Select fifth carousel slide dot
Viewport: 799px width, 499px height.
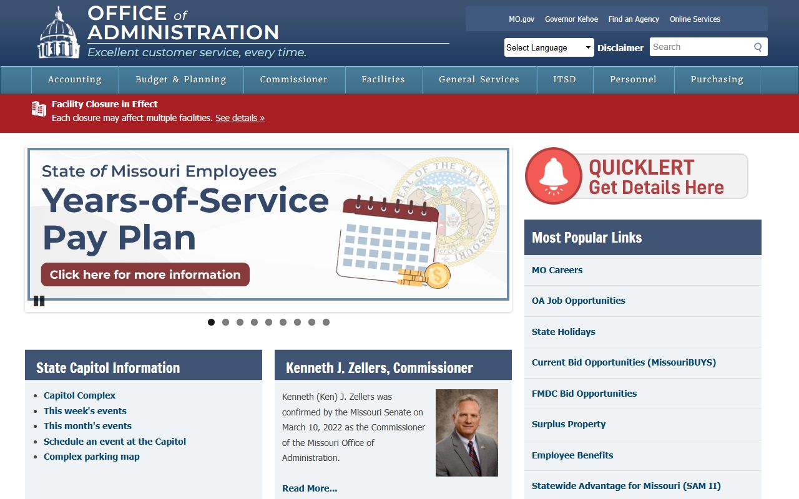click(x=268, y=322)
